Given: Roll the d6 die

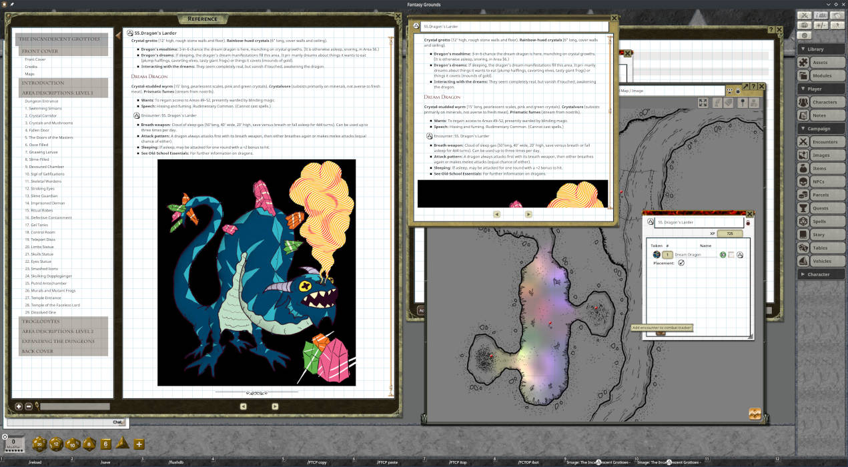Looking at the screenshot, I should 105,444.
